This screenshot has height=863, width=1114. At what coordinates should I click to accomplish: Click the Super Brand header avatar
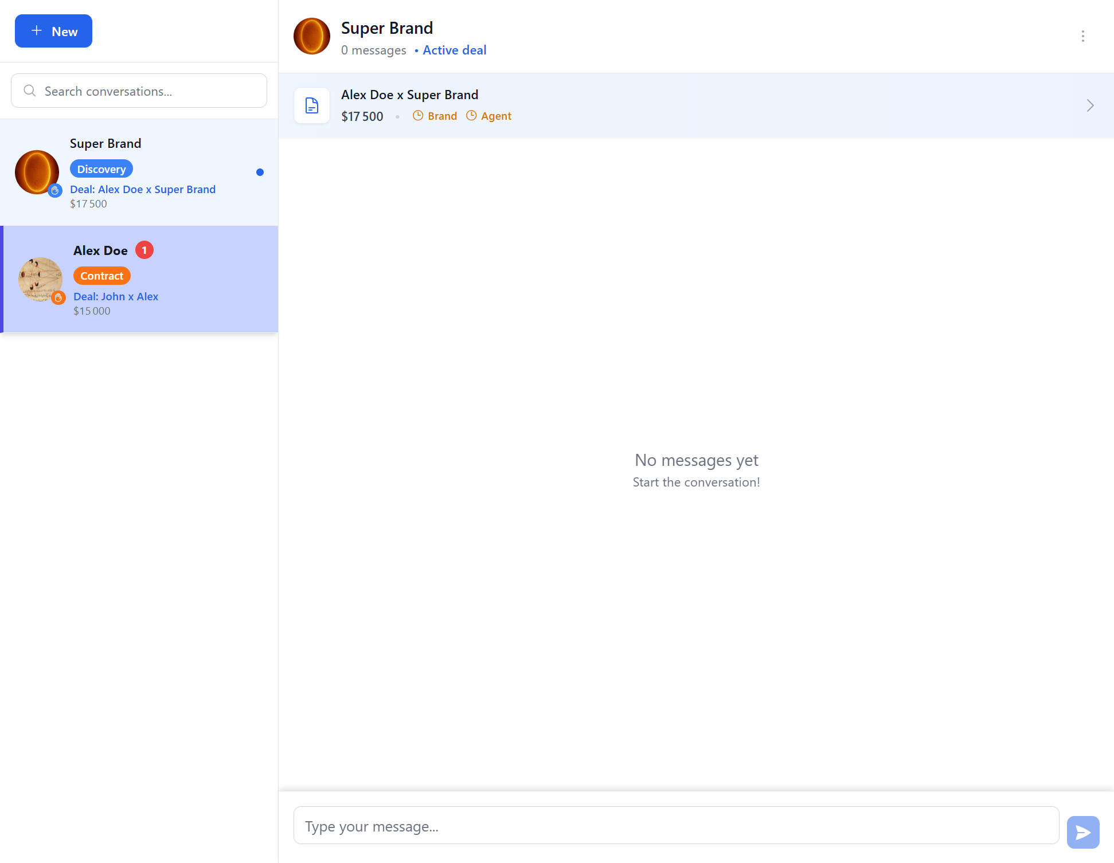pos(312,36)
